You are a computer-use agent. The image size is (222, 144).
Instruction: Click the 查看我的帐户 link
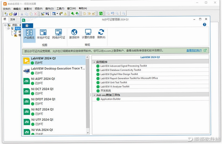(194, 50)
